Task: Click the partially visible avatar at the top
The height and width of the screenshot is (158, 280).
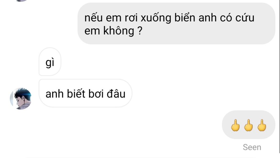Action: (x=21, y=1)
